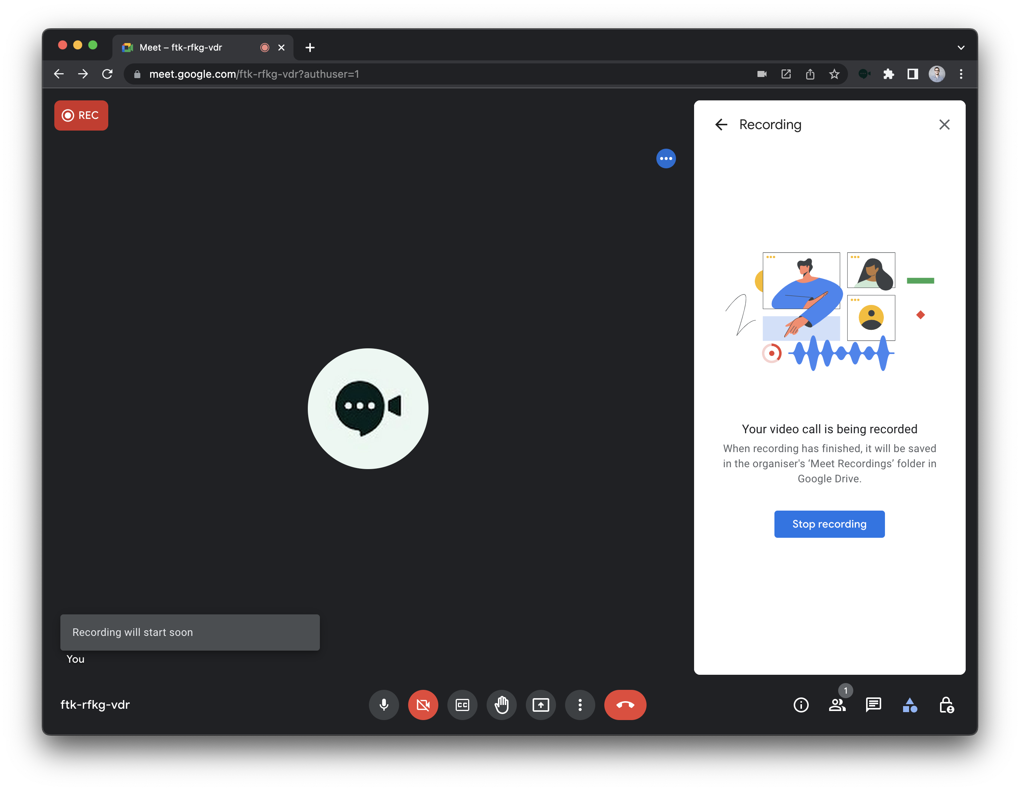Screen dimensions: 1020x791
Task: Disable the camera video button
Action: click(x=423, y=705)
